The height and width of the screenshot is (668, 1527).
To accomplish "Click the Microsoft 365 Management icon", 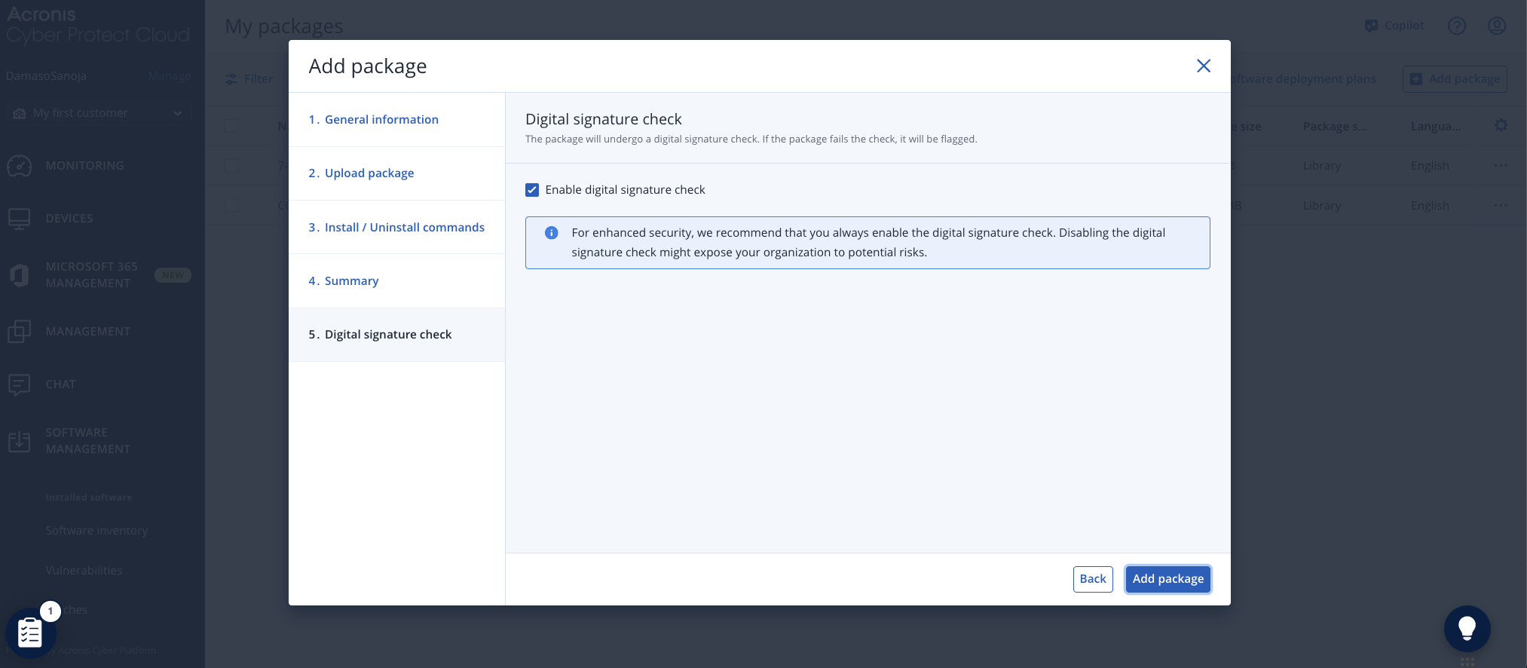I will pyautogui.click(x=19, y=275).
